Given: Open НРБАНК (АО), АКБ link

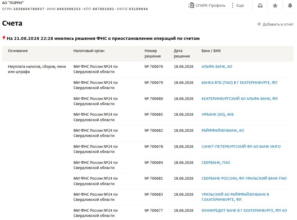Looking at the screenshot, I should (x=217, y=114).
